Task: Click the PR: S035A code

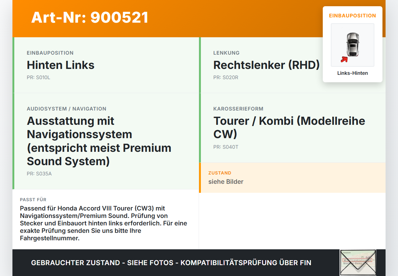Action: pyautogui.click(x=39, y=174)
